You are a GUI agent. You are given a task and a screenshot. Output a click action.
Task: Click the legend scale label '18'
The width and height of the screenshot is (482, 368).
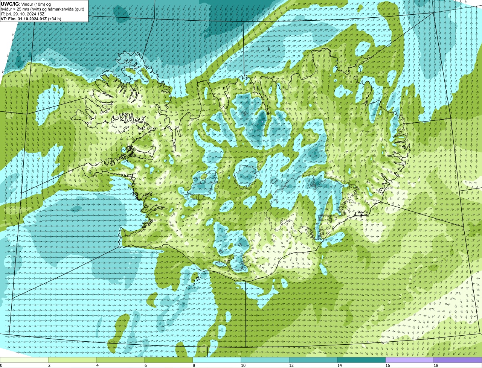tap(436, 365)
